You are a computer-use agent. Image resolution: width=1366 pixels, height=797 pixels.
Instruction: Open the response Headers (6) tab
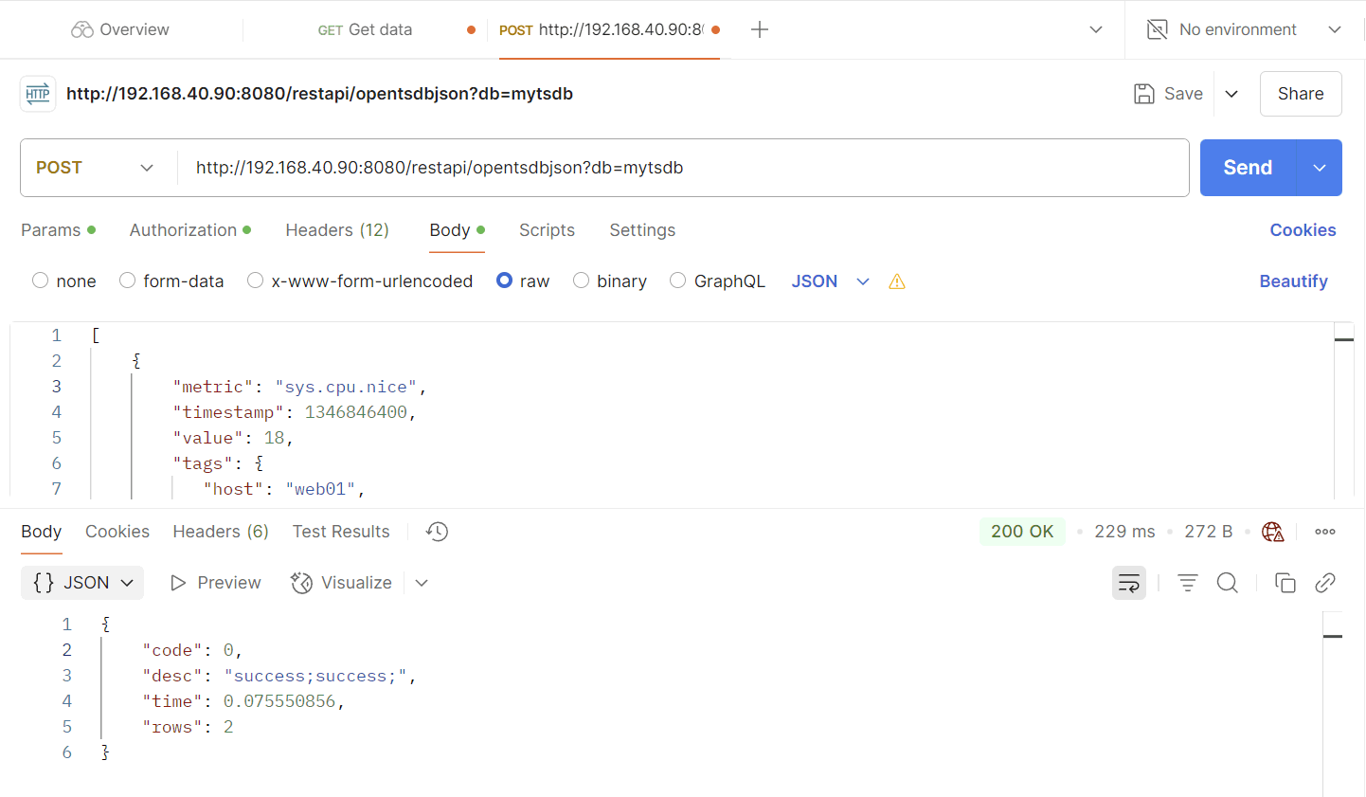[x=221, y=532]
